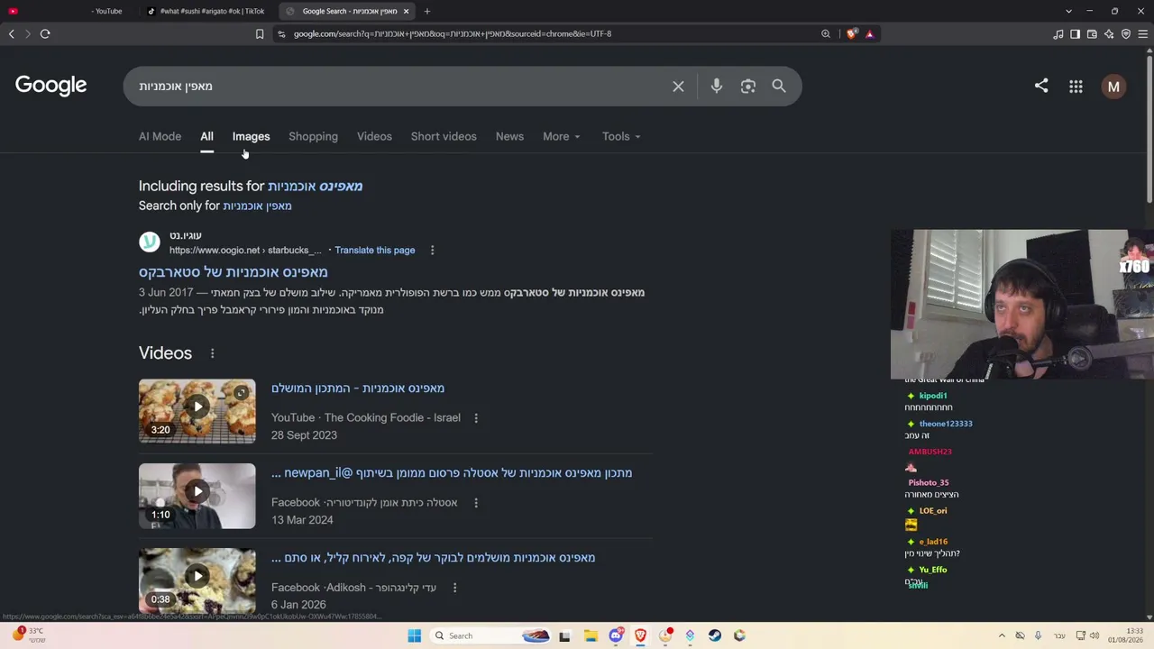Open a new browser tab

point(427,11)
